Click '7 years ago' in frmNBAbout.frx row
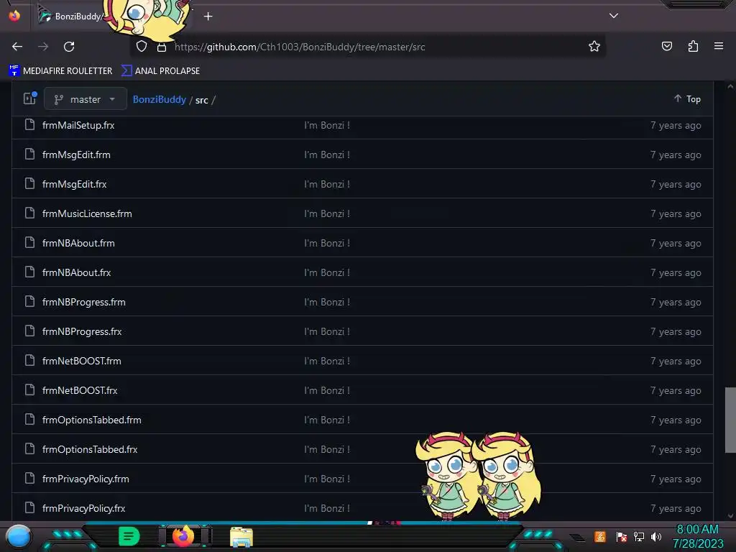Image resolution: width=736 pixels, height=552 pixels. click(x=676, y=272)
